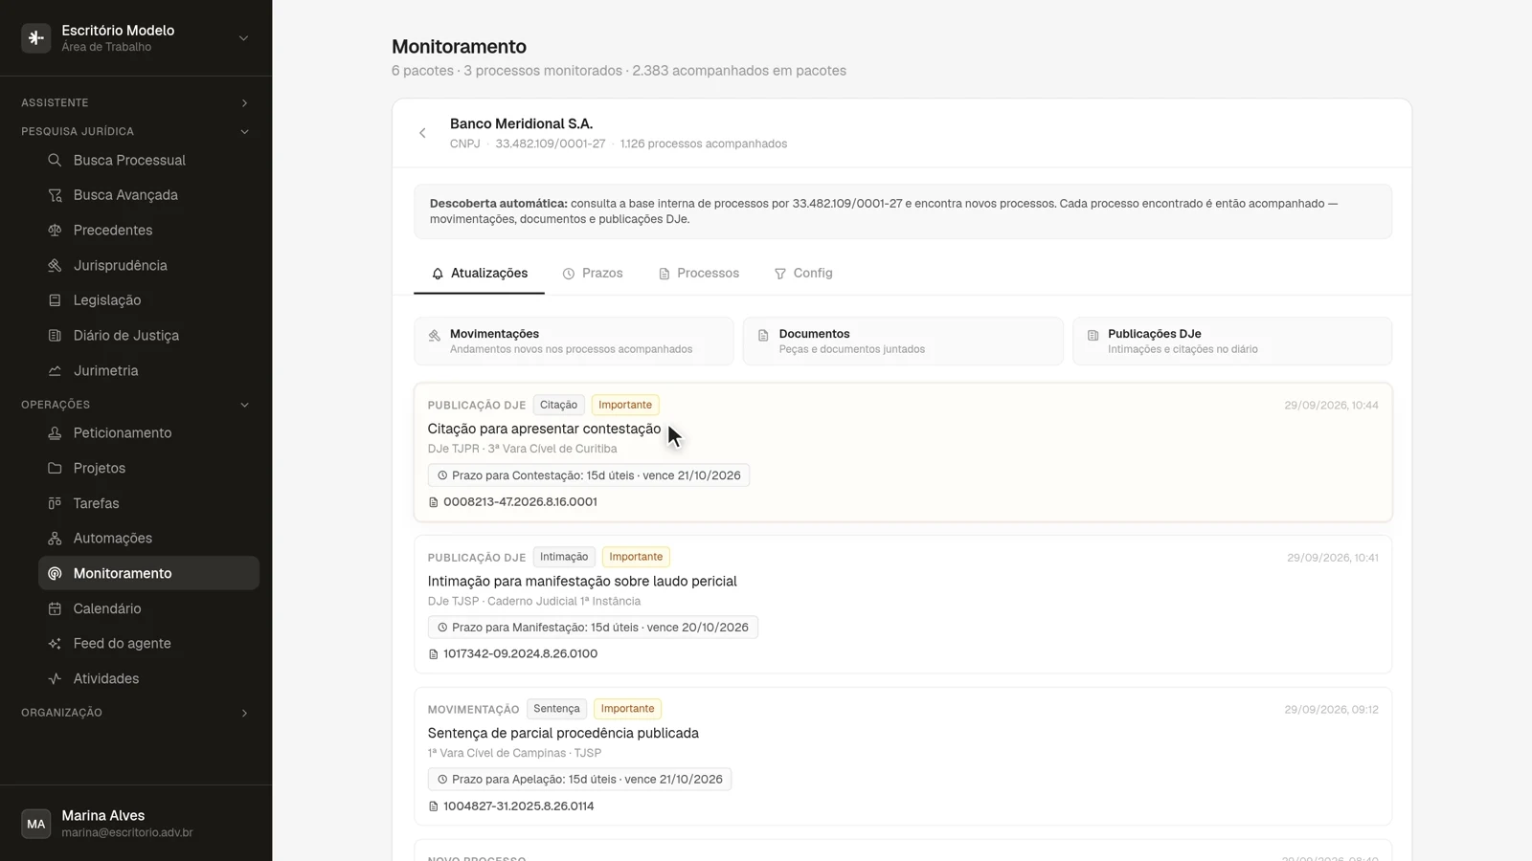Open Legislação book icon
Image resolution: width=1532 pixels, height=861 pixels.
pos(55,300)
